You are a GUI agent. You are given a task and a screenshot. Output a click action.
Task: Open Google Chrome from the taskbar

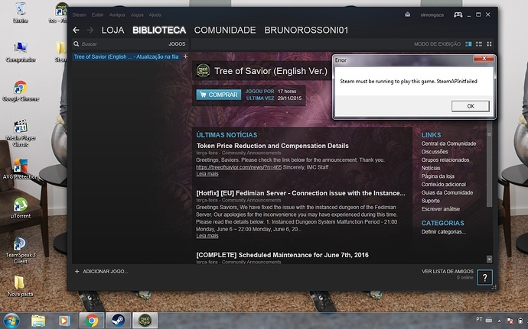tap(92, 320)
